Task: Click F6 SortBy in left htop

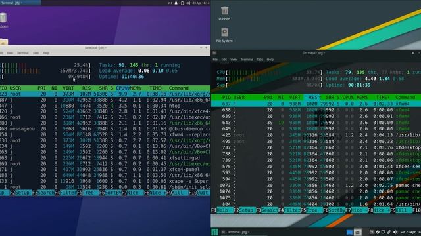Action: click(111, 193)
